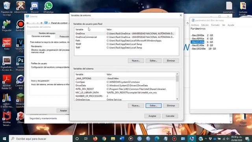Click Eliminar under user variables
The image size is (252, 142).
pyautogui.click(x=171, y=61)
